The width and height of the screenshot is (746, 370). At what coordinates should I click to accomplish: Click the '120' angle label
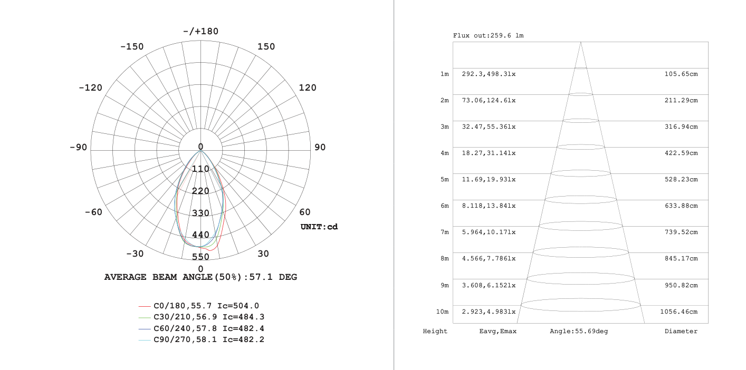(x=308, y=87)
